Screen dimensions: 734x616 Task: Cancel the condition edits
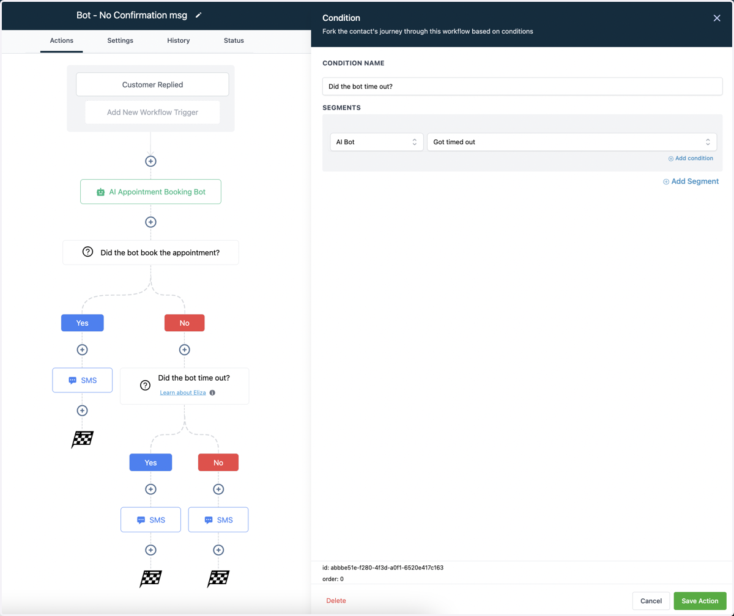651,601
